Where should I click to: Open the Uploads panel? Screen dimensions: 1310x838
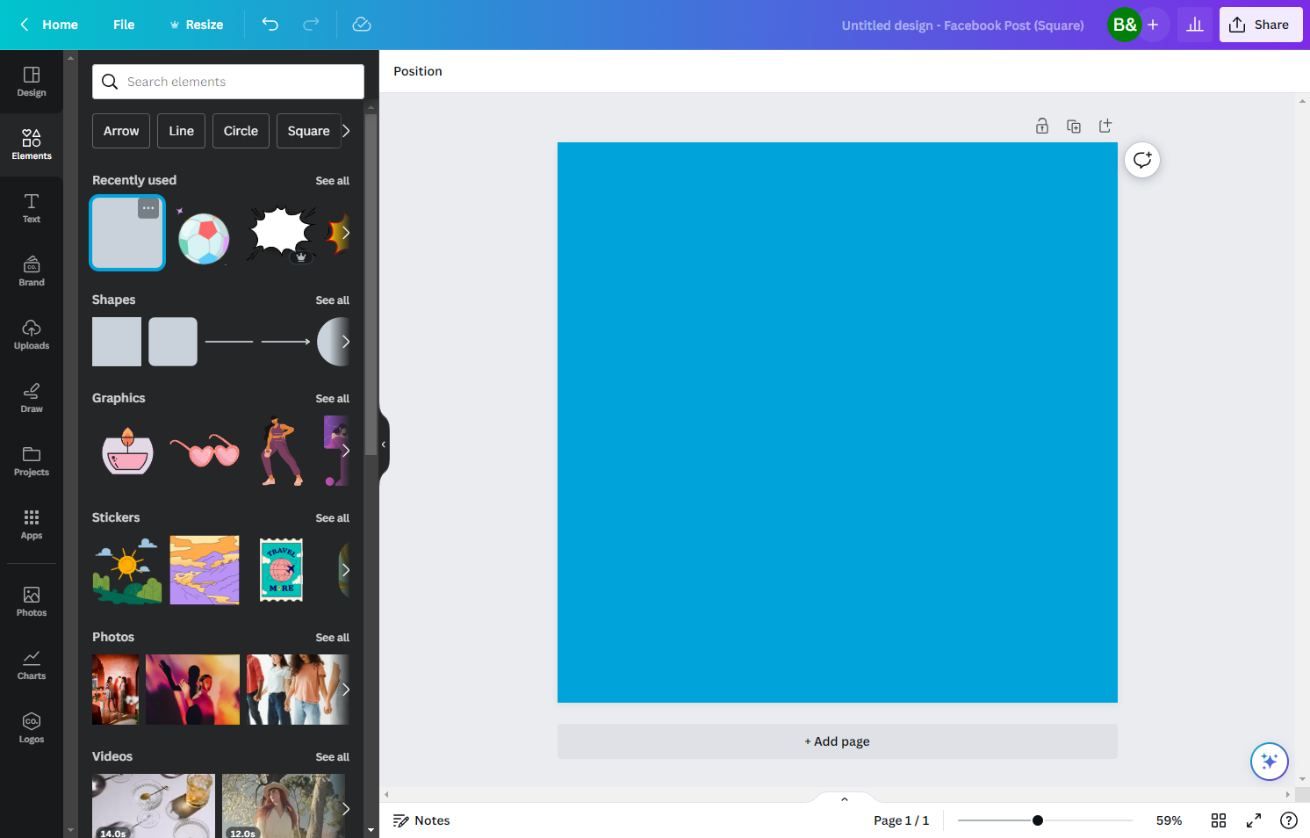(x=32, y=335)
